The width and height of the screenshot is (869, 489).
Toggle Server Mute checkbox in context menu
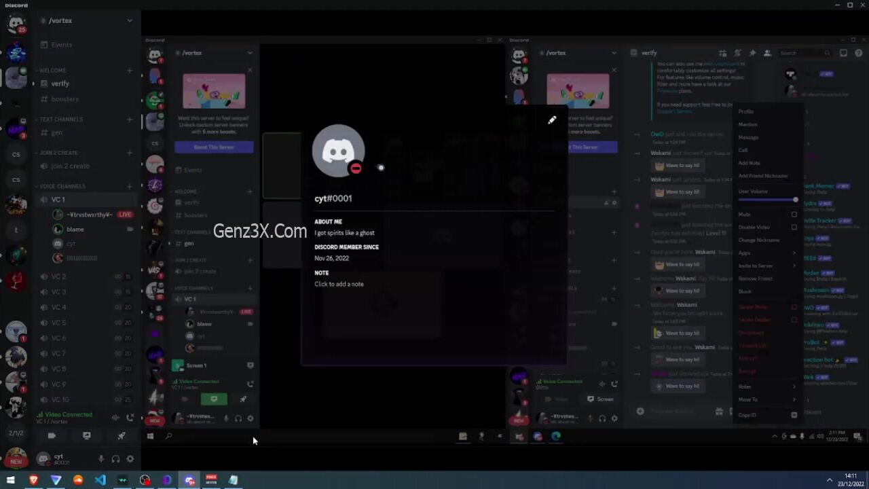pyautogui.click(x=794, y=307)
